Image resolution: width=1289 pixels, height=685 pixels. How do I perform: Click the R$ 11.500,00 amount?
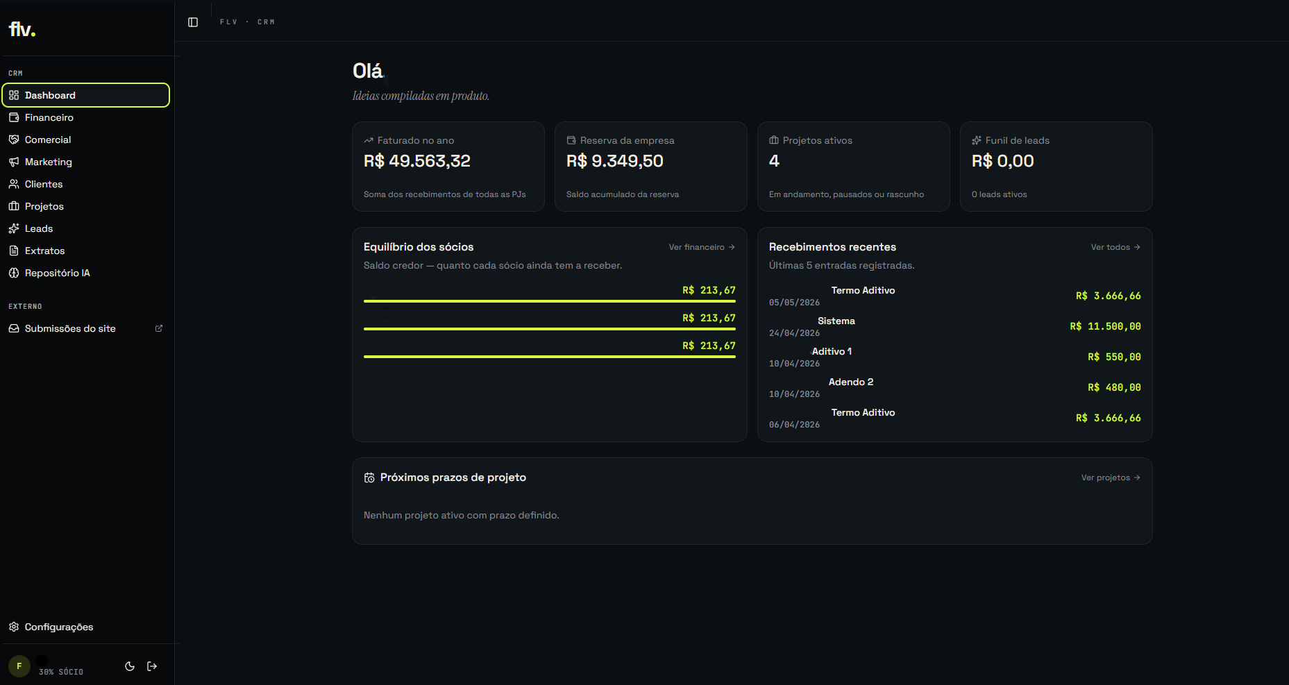coord(1105,326)
